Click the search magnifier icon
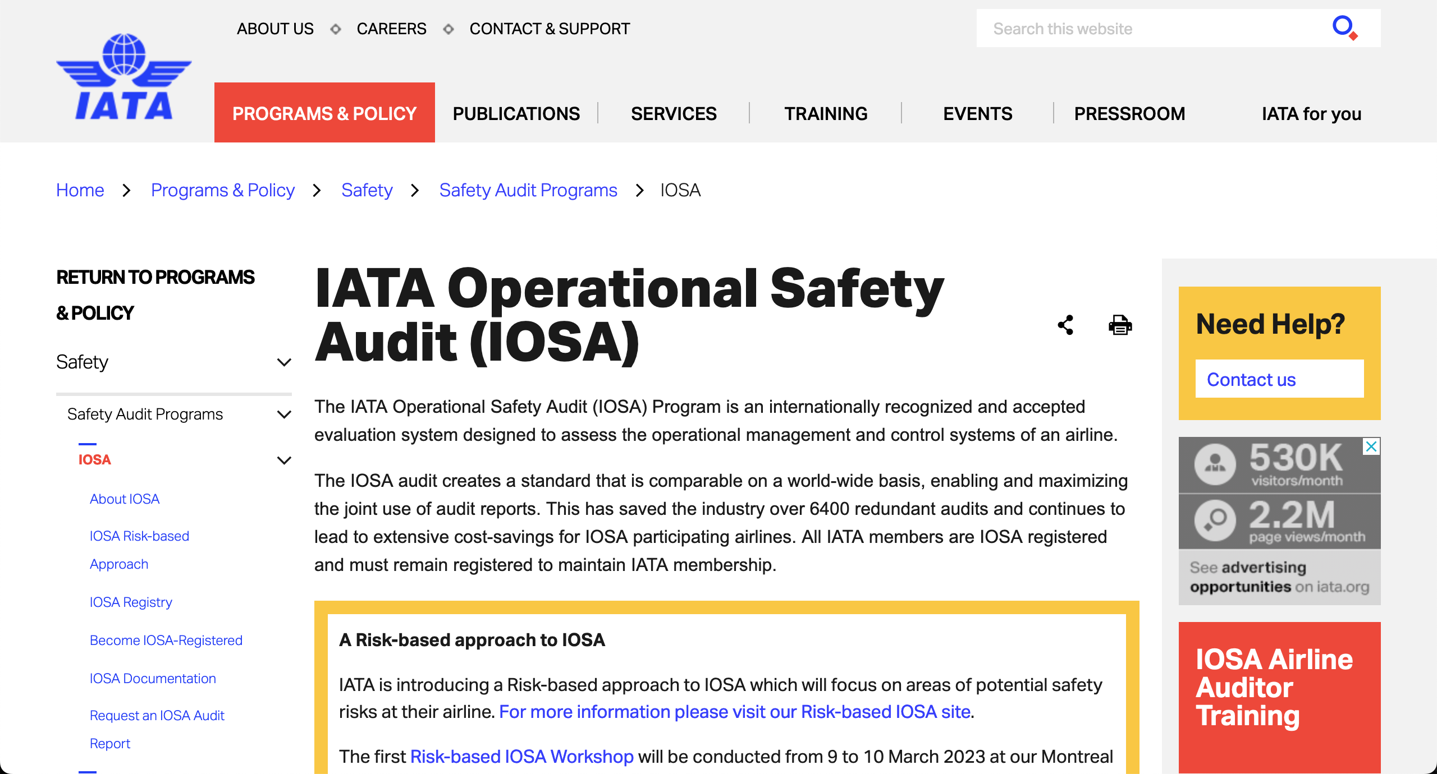Image resolution: width=1437 pixels, height=774 pixels. (1344, 27)
